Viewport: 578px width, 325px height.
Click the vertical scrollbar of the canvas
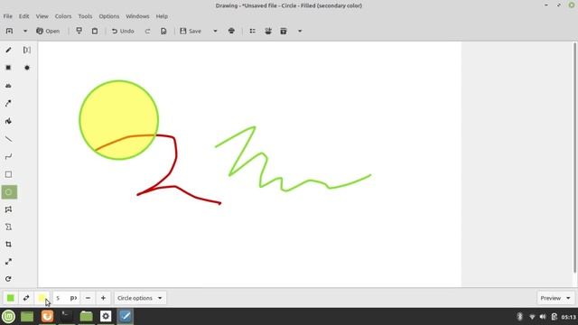[574, 158]
